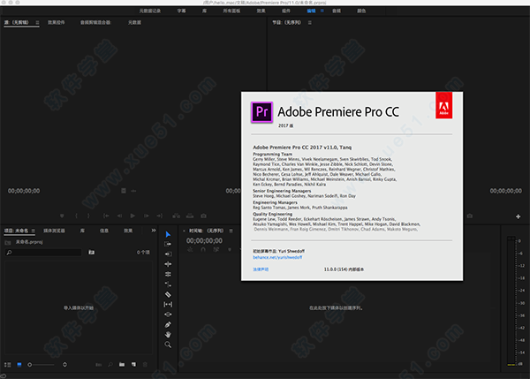
Task: Select the Rolling Edit tool
Action: coord(168,274)
